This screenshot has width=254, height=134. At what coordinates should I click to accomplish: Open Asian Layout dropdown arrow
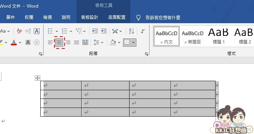click(121, 31)
